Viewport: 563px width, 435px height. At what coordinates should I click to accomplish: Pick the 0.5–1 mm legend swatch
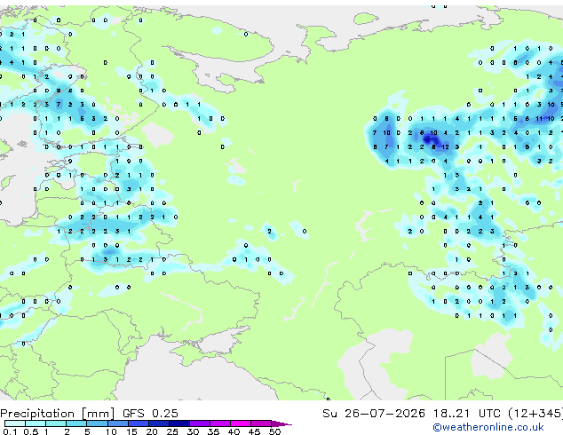(x=36, y=423)
